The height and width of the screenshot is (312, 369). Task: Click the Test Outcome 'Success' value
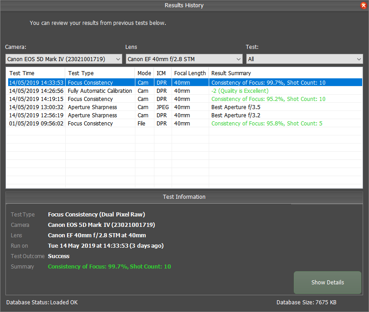[x=58, y=256]
